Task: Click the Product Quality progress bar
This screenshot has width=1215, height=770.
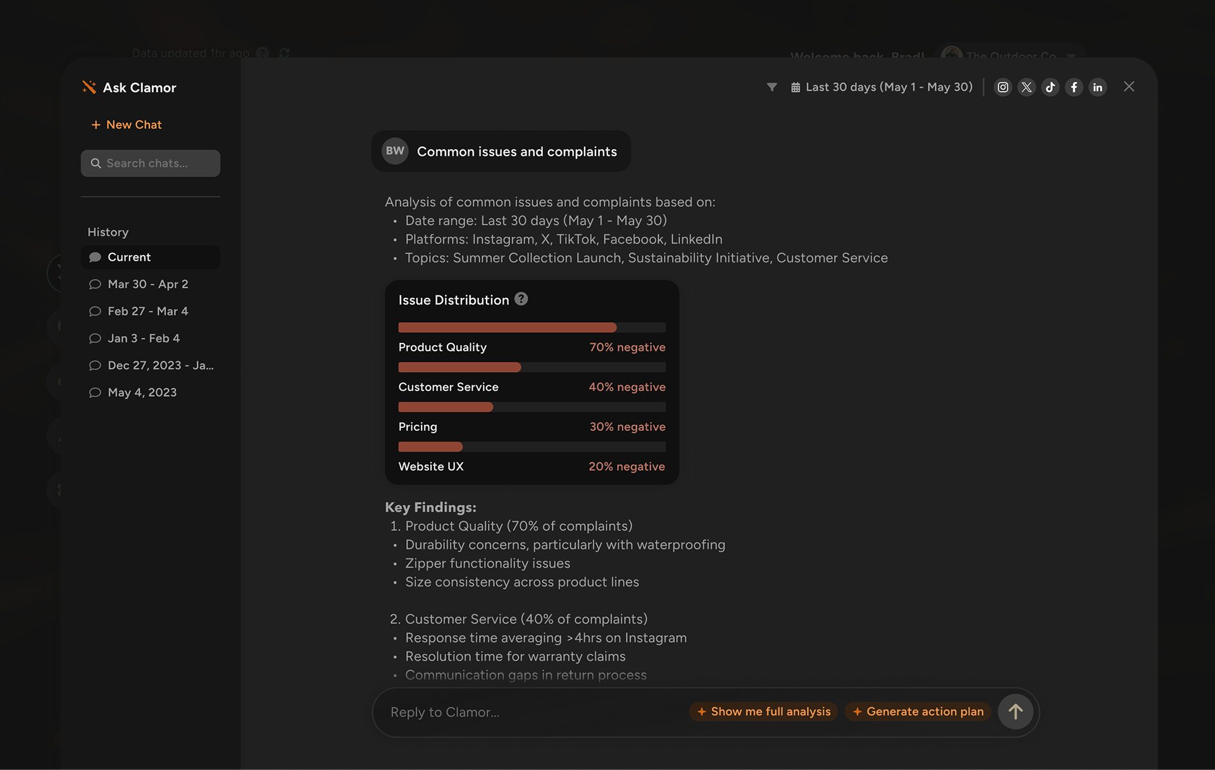Action: coord(532,328)
